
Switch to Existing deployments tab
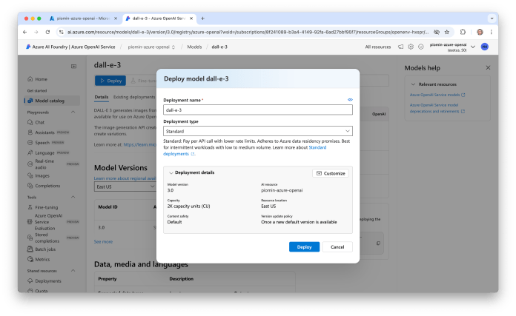coord(134,97)
